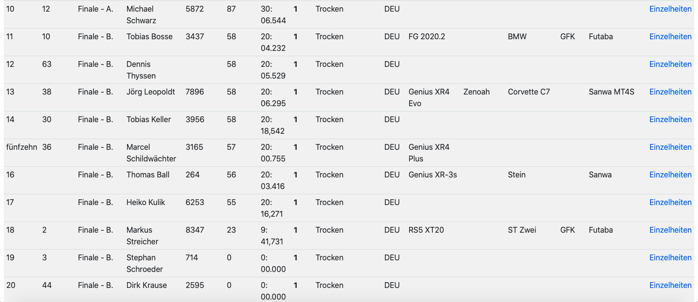Viewport: 698px width, 302px height.
Task: Select the Corvette C7 body cell
Action: tap(529, 92)
